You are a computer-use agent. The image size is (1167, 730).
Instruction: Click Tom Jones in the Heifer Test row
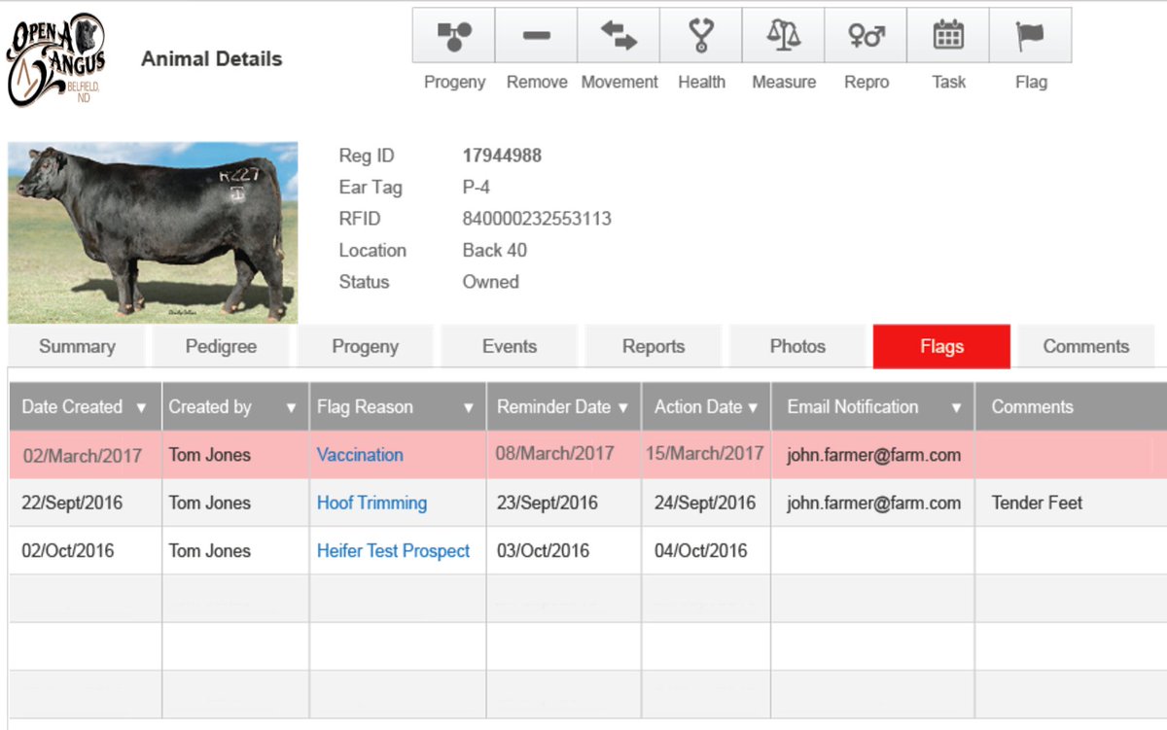pos(209,551)
